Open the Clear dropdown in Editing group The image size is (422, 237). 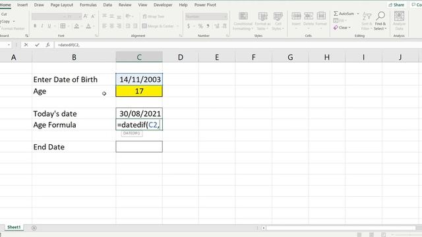pos(342,28)
